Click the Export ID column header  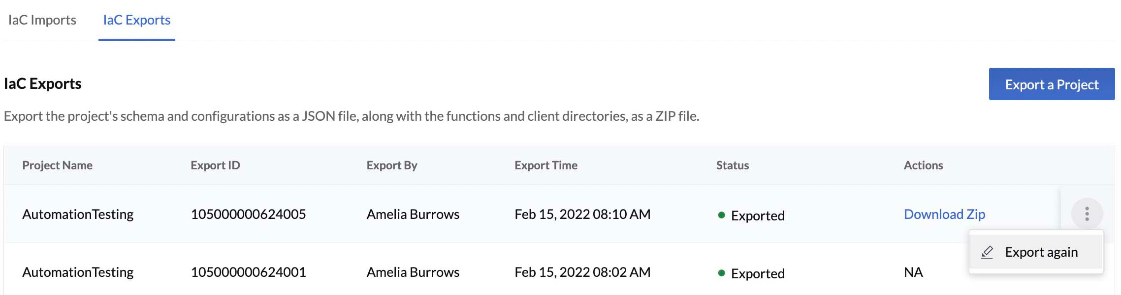tap(215, 165)
